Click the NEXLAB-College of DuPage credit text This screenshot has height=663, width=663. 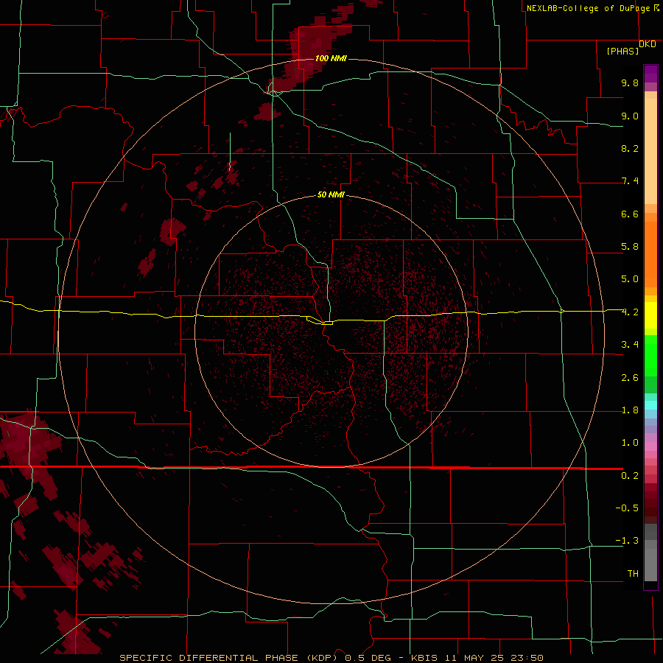(x=588, y=8)
